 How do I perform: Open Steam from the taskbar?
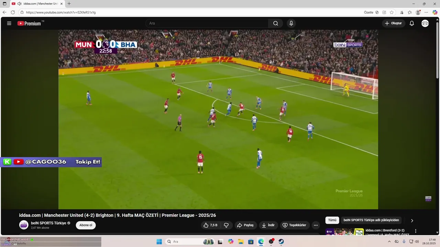pos(281,242)
